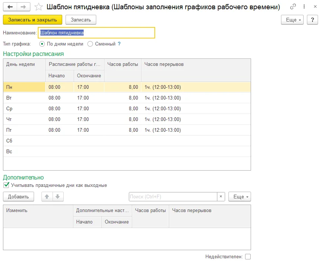Image resolution: width=321 pixels, height=262 pixels.
Task: Click Часов перерывов header in schedule table
Action: click(x=196, y=70)
